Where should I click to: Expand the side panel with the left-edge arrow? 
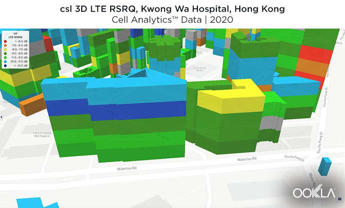(1, 117)
